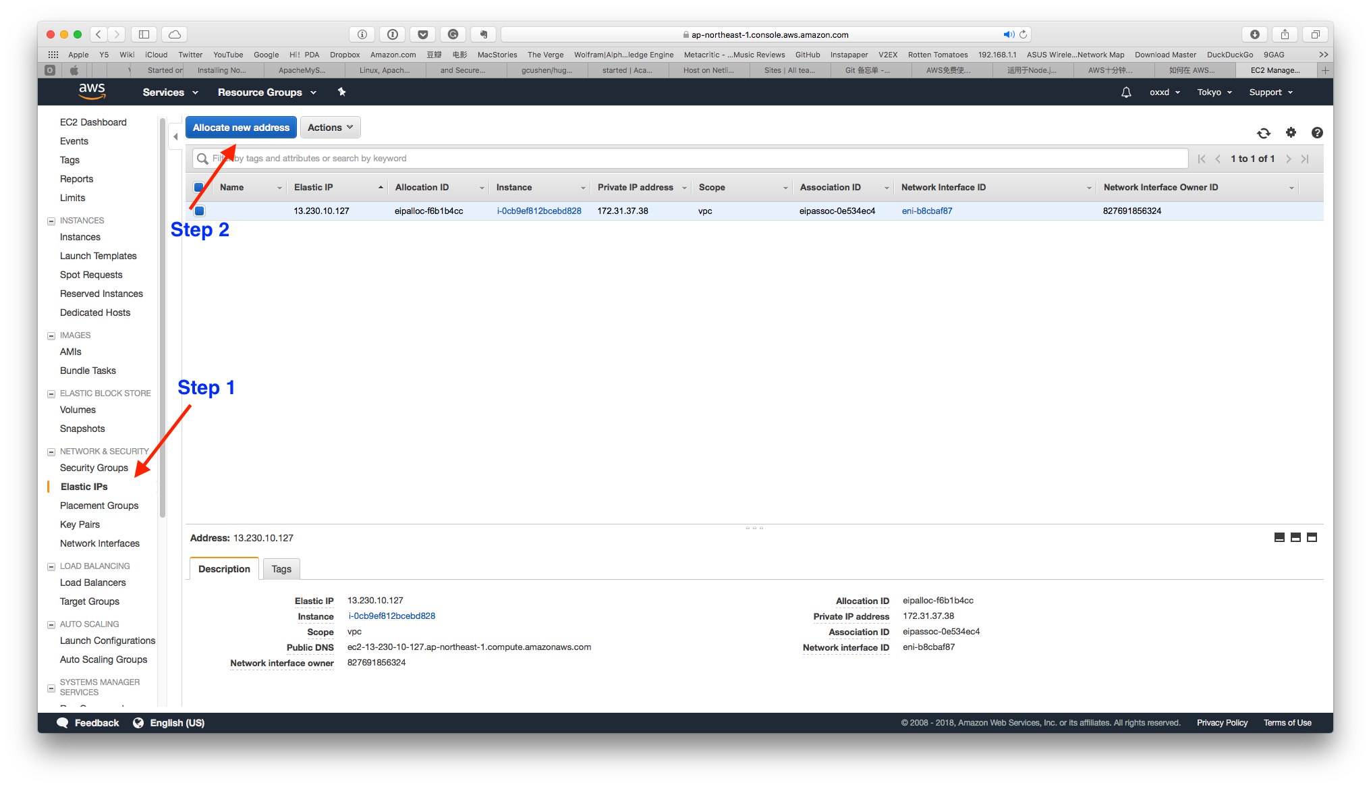Click Safari back navigation arrow

(x=99, y=34)
